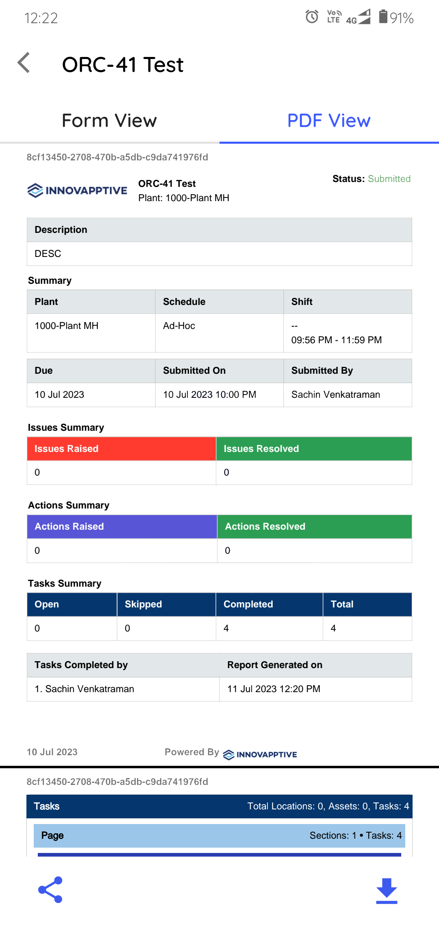Tap the ORC-41 Test page title
This screenshot has height=925, width=439.
click(123, 65)
